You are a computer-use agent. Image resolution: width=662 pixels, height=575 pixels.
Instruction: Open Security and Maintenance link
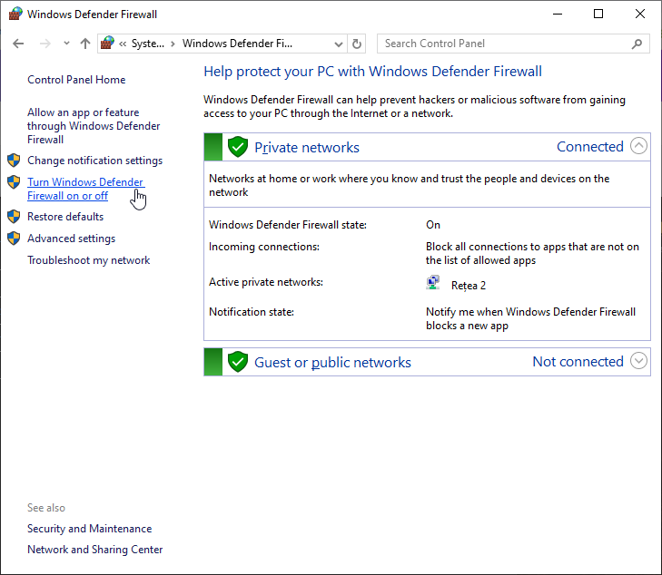90,529
